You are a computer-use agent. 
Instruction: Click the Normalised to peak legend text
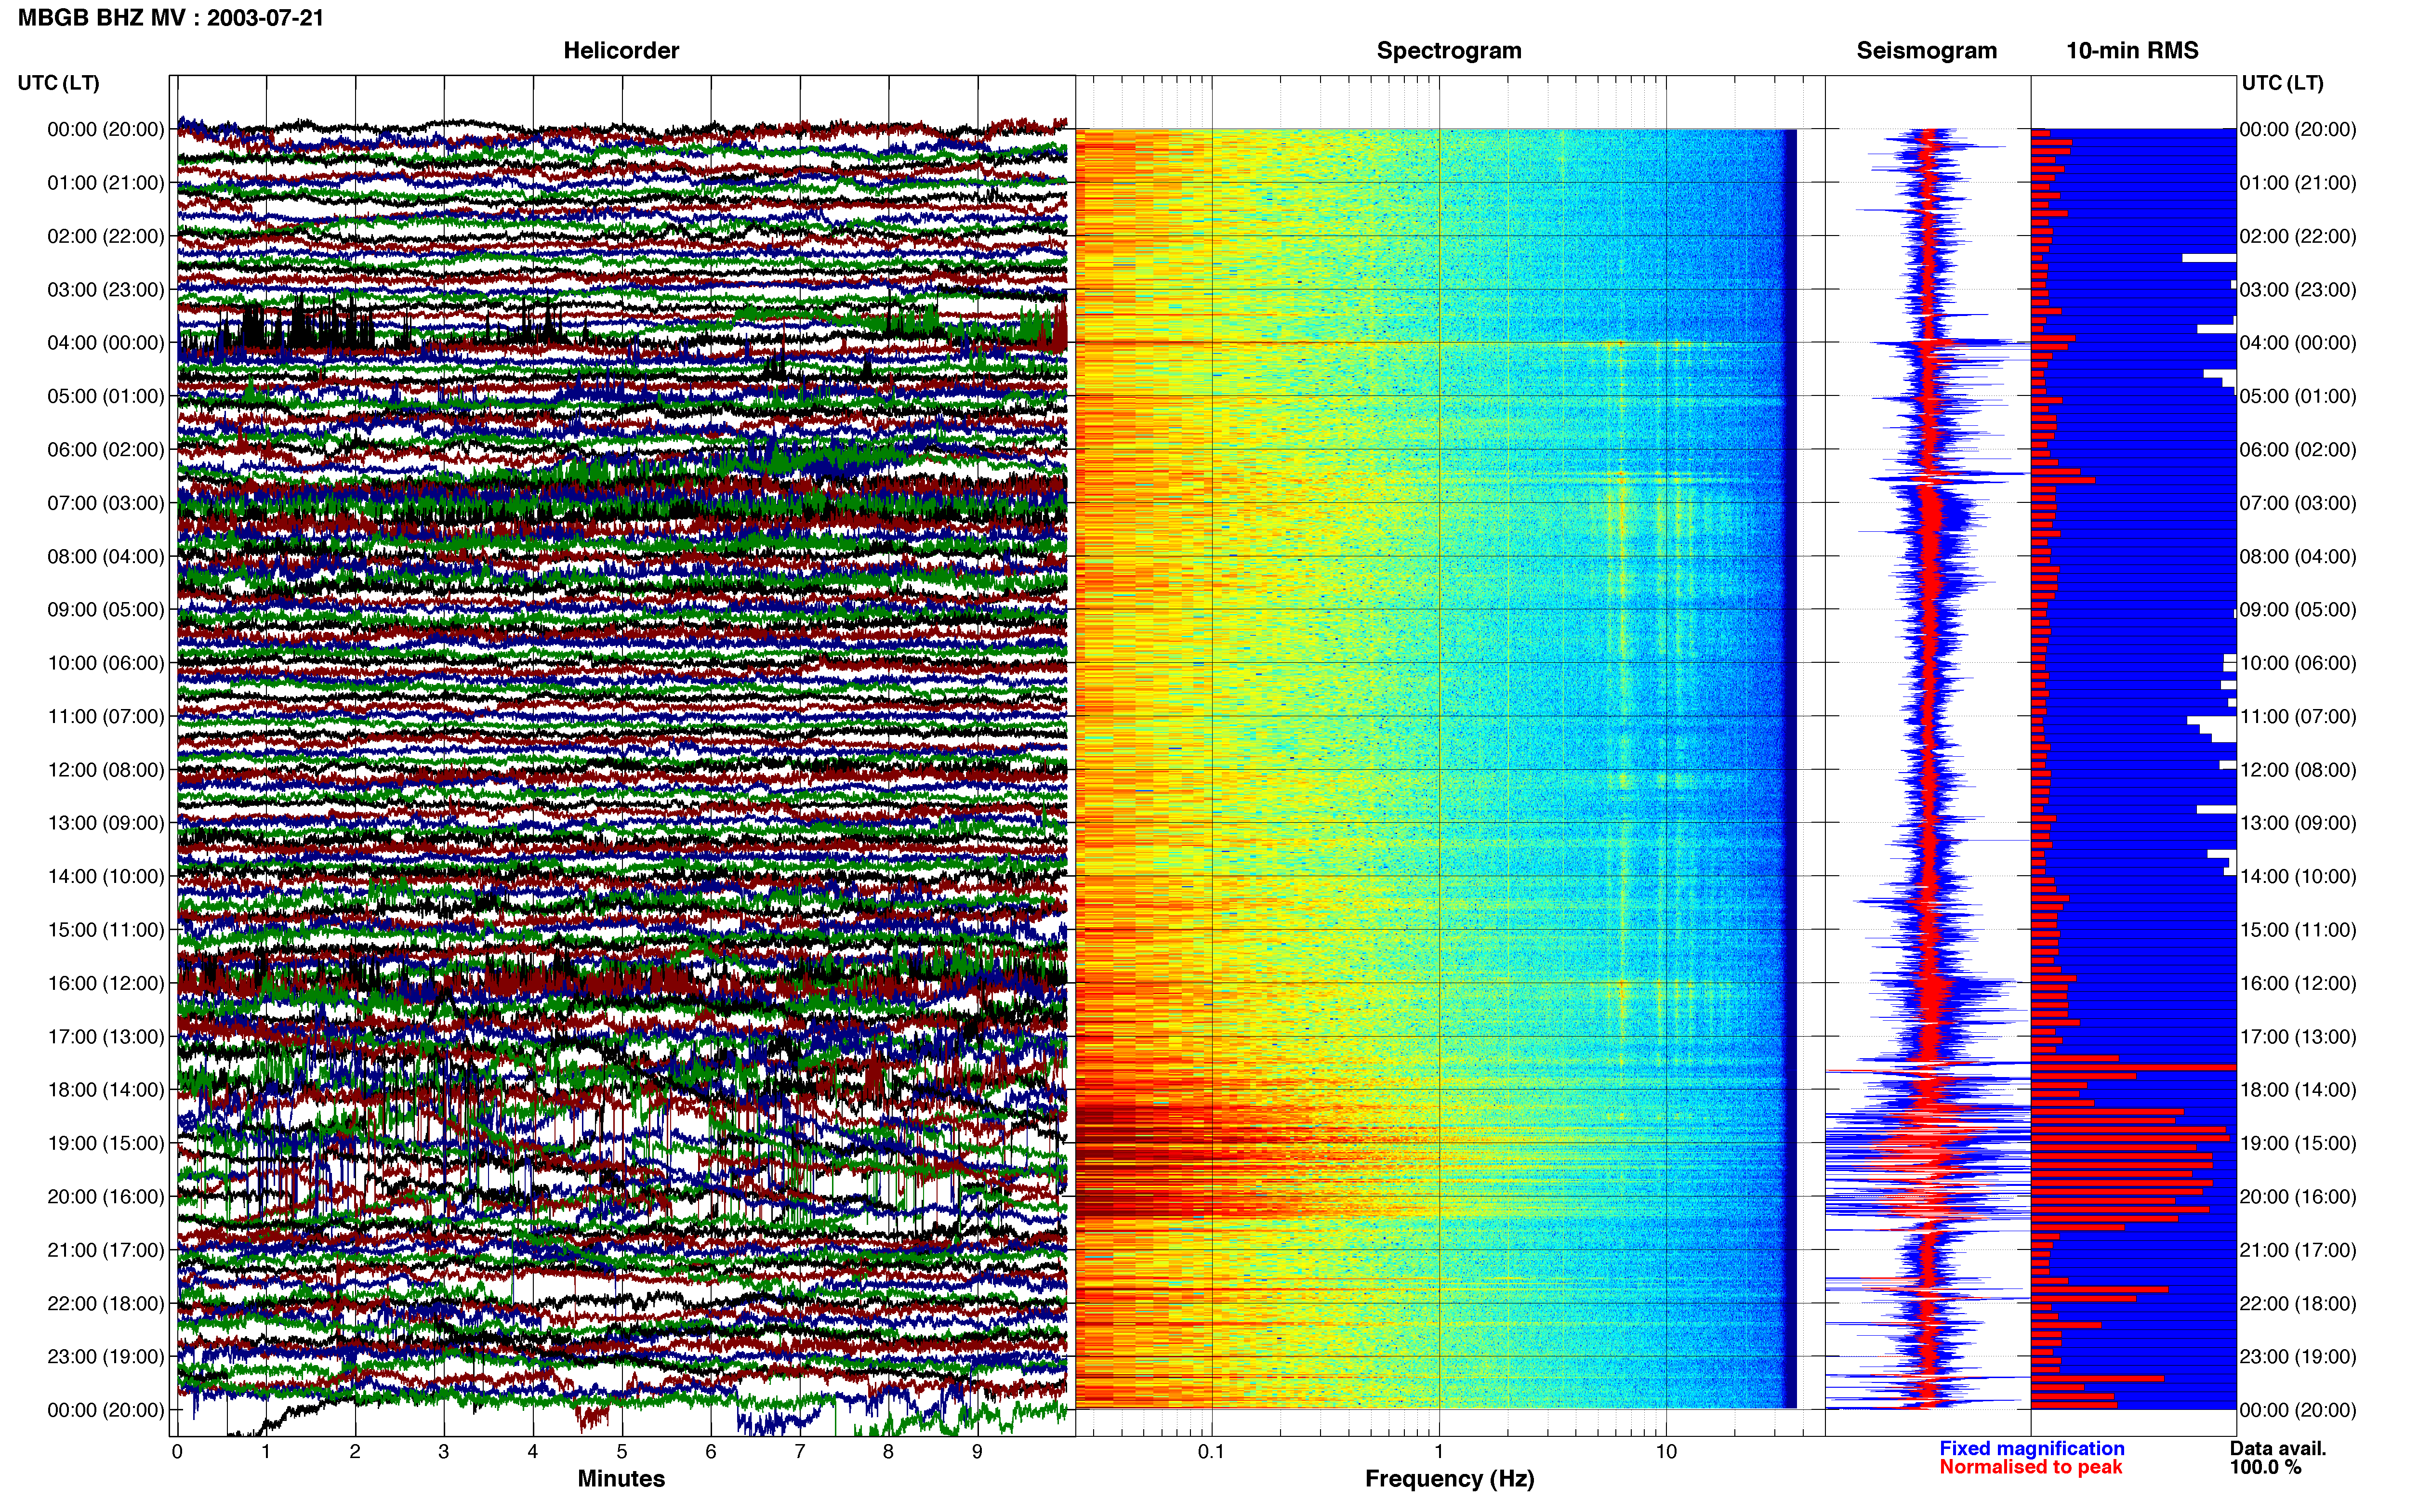coord(2031,1467)
